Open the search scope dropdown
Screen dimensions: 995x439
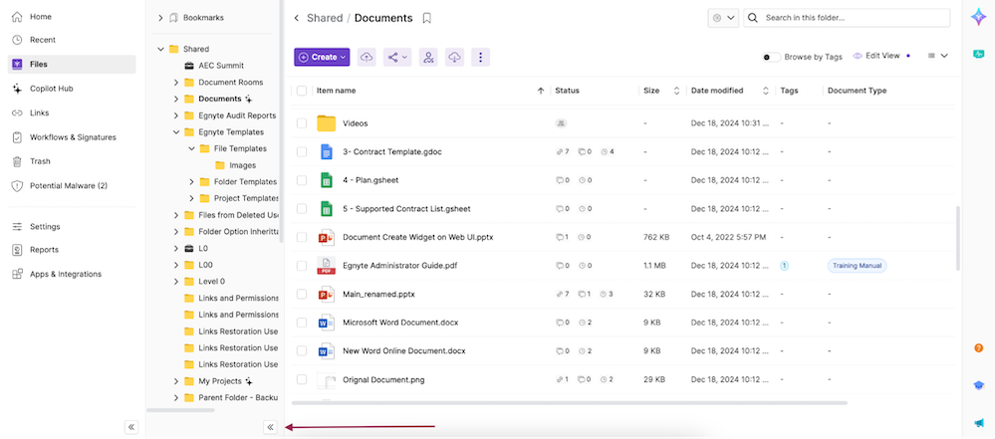(723, 18)
